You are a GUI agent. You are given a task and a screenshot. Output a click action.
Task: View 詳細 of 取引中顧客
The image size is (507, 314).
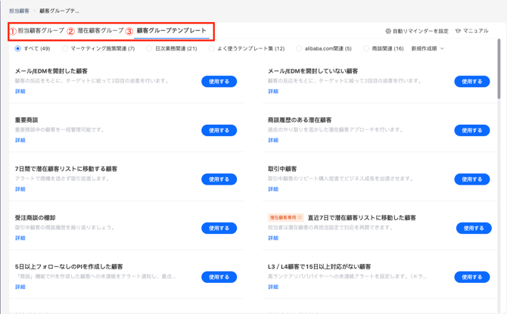point(273,189)
